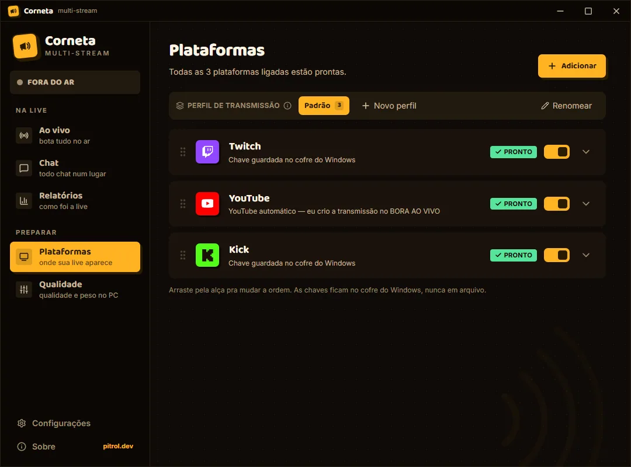Viewport: 631px width, 467px height.
Task: Click the Kick platform name
Action: pyautogui.click(x=238, y=249)
